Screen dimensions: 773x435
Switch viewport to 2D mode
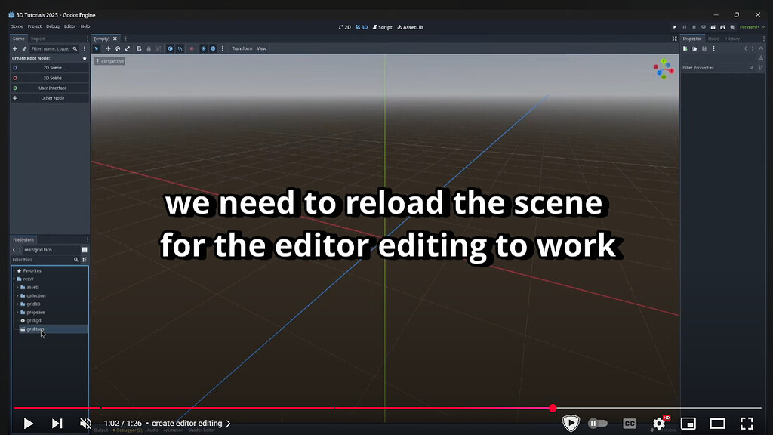(x=343, y=26)
